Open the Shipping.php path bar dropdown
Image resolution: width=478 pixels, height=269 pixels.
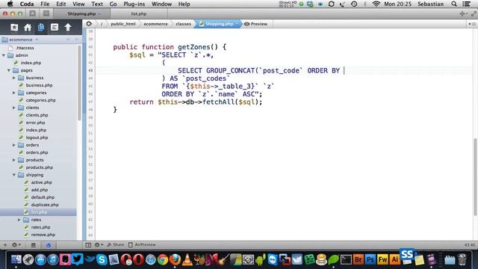[x=237, y=24]
